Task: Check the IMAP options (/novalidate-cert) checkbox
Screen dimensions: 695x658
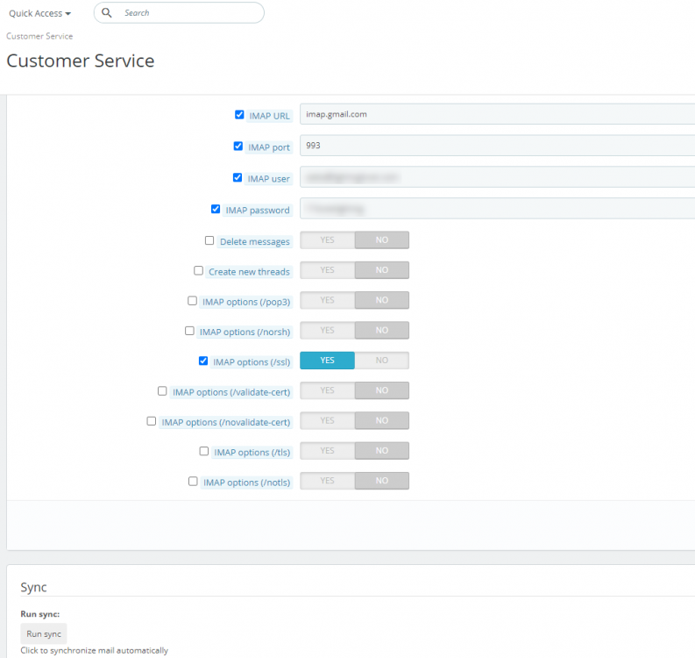Action: click(x=151, y=421)
